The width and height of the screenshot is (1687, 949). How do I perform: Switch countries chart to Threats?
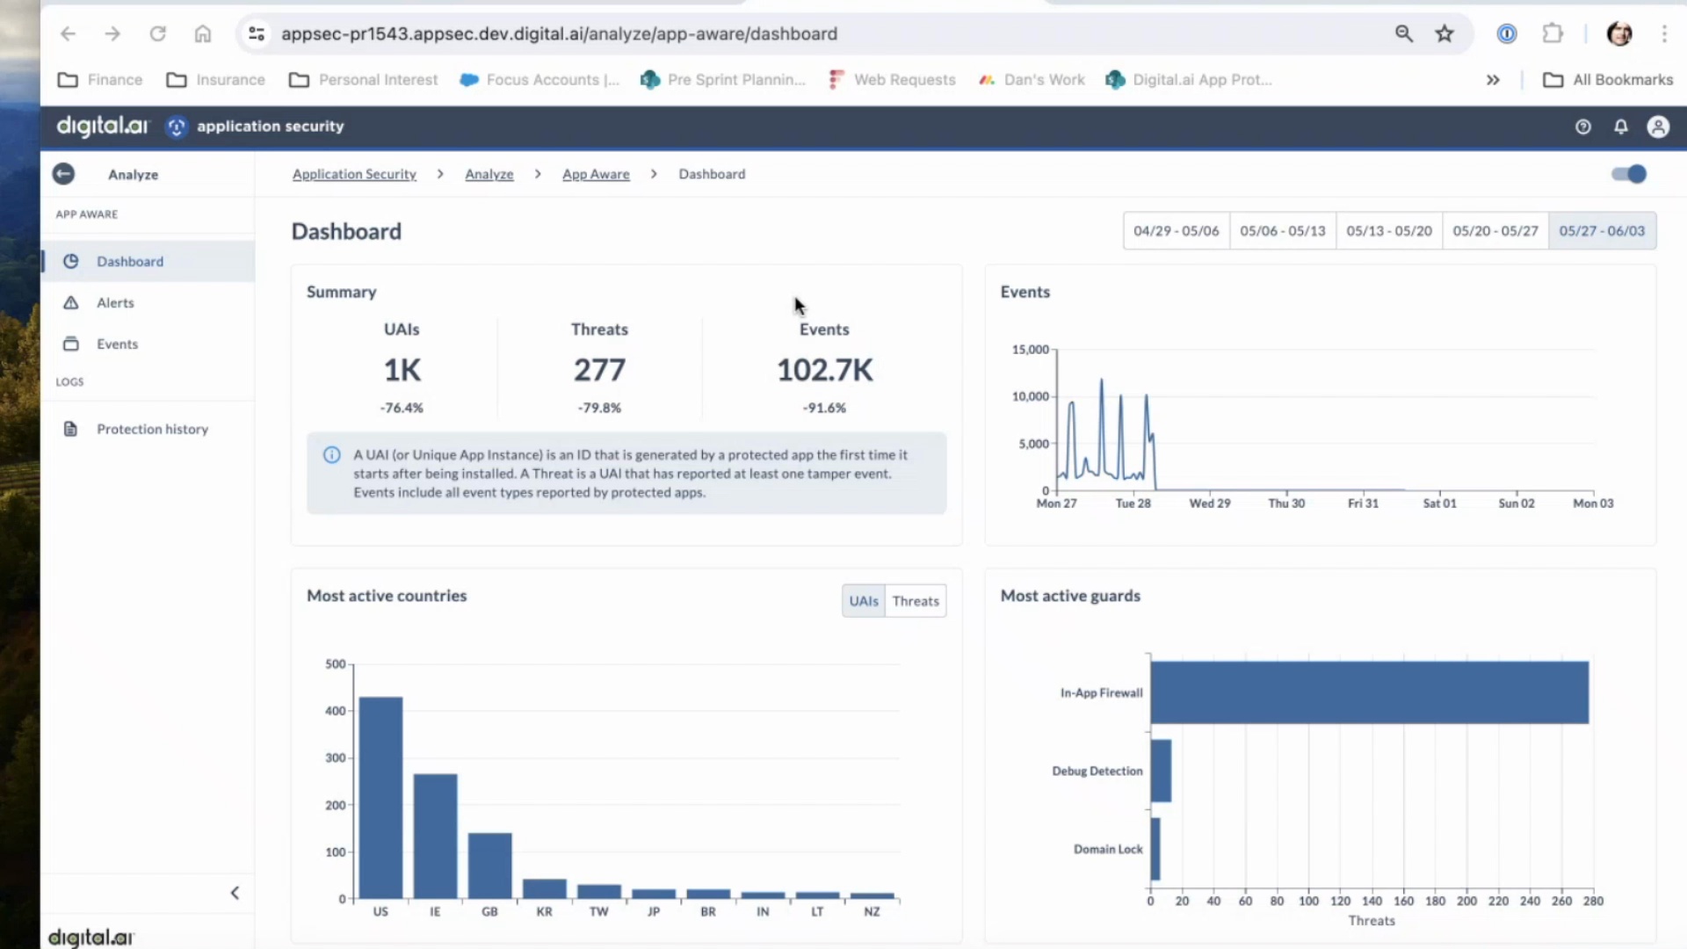pyautogui.click(x=915, y=601)
